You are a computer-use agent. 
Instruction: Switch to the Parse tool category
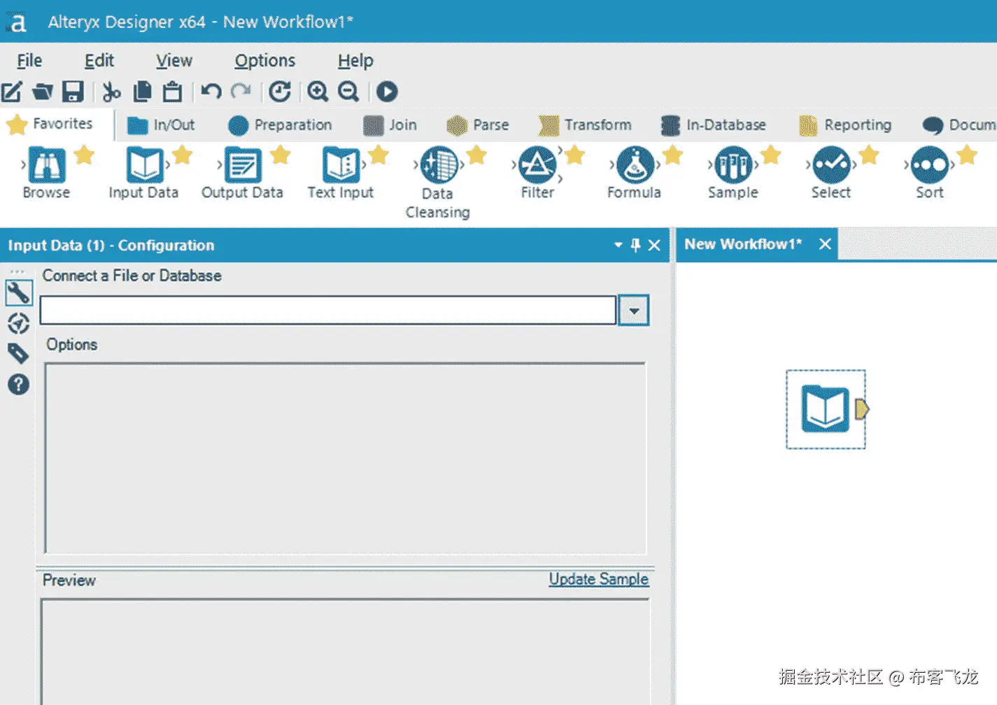pos(478,125)
